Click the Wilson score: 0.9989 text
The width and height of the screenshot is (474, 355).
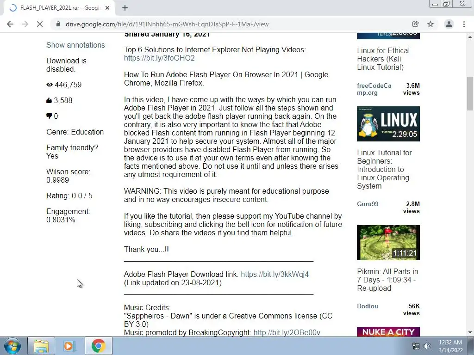(69, 176)
